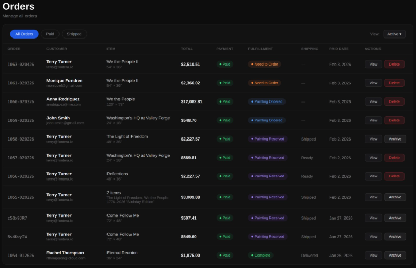Archive Rachel Thompson's order
416x268 pixels.
(395, 256)
